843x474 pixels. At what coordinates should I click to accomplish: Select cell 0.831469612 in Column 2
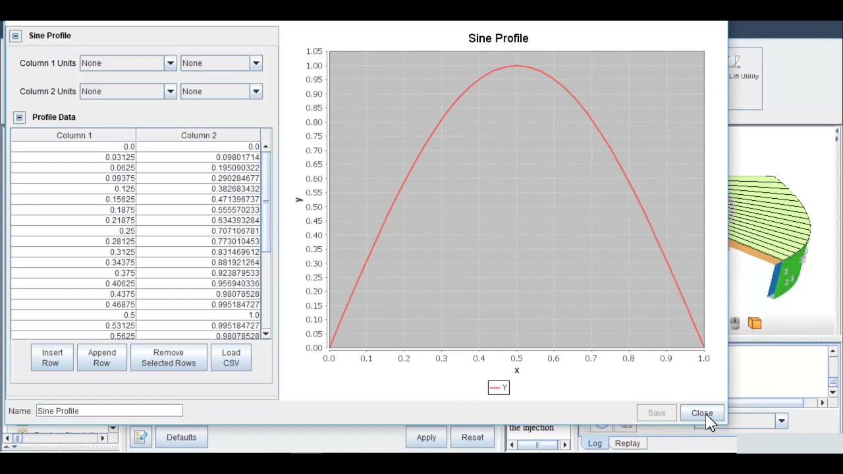[198, 252]
